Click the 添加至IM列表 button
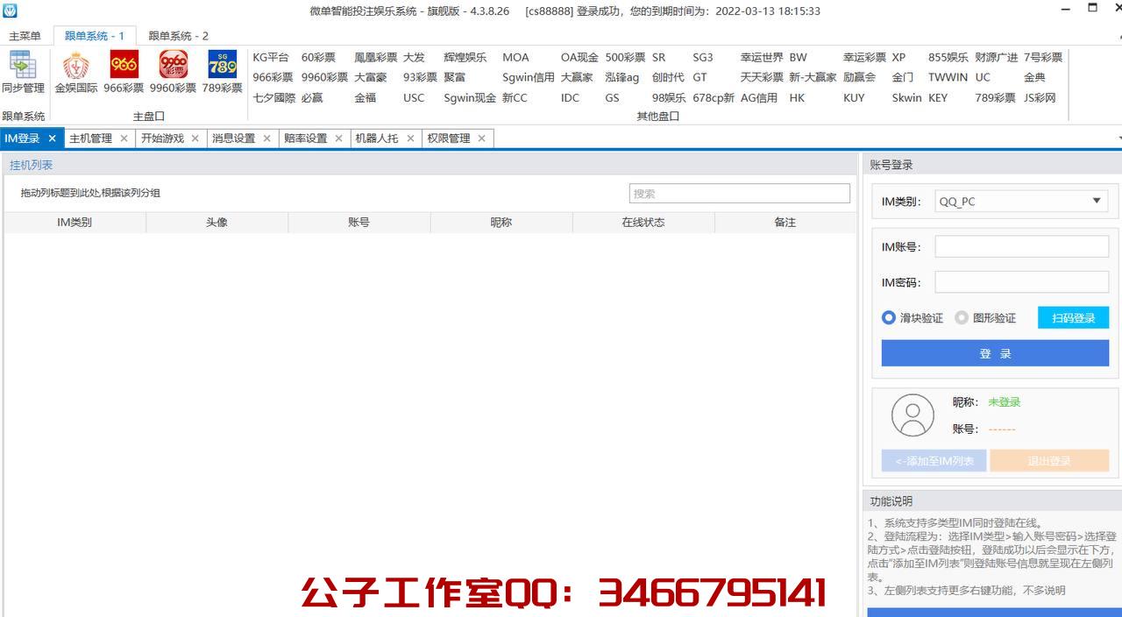The height and width of the screenshot is (617, 1122). (x=934, y=461)
